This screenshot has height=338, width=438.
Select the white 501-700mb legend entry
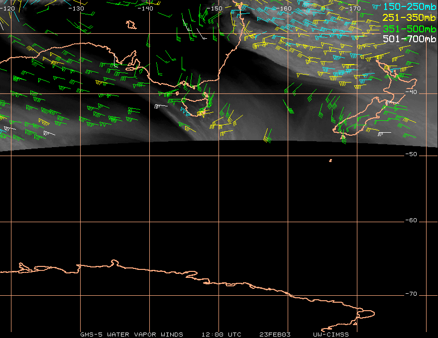click(x=408, y=39)
